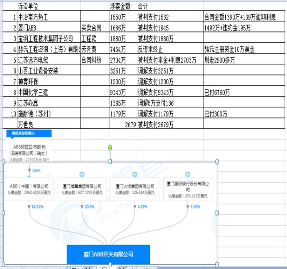Select the 厦门国际银行股份有限公司 shareholder card
The image size is (287, 269).
[187, 189]
